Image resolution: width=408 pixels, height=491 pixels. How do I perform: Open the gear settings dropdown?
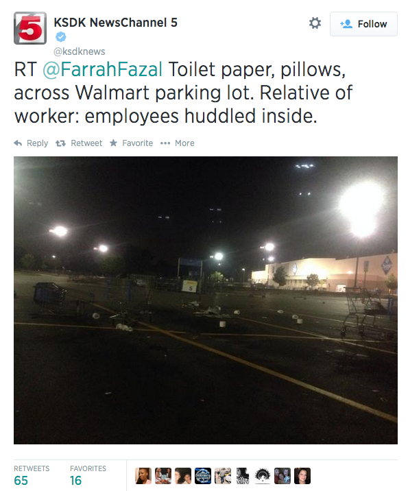point(315,23)
